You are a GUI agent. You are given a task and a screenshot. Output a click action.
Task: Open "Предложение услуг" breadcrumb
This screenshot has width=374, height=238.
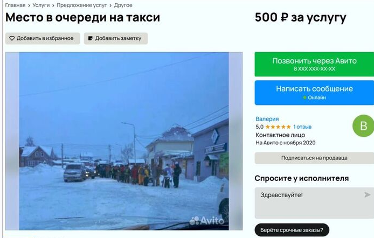click(81, 5)
